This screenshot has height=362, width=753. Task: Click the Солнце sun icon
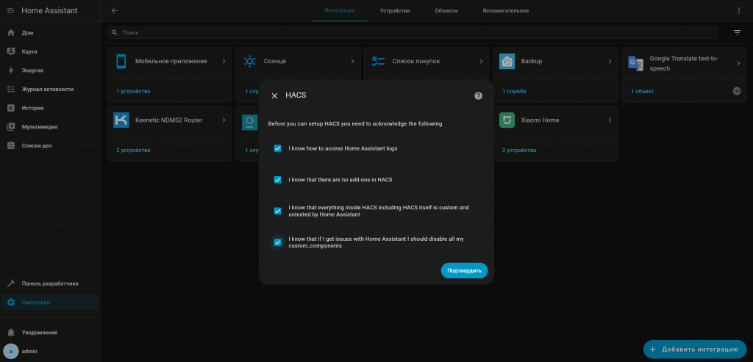pos(250,62)
